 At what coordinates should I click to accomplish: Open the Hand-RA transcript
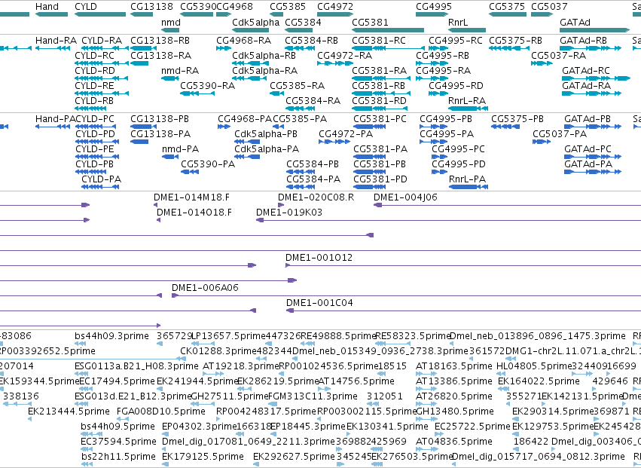(53, 48)
